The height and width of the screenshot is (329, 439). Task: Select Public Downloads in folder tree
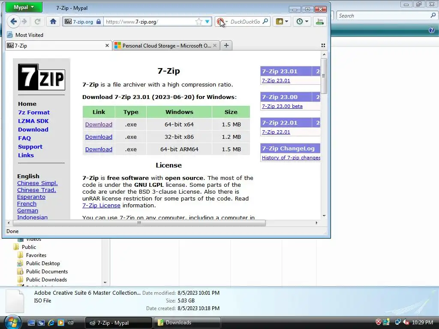tap(46, 279)
